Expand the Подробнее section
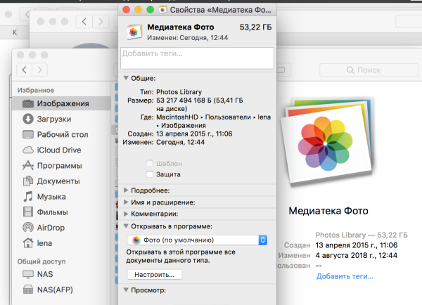 click(x=127, y=190)
